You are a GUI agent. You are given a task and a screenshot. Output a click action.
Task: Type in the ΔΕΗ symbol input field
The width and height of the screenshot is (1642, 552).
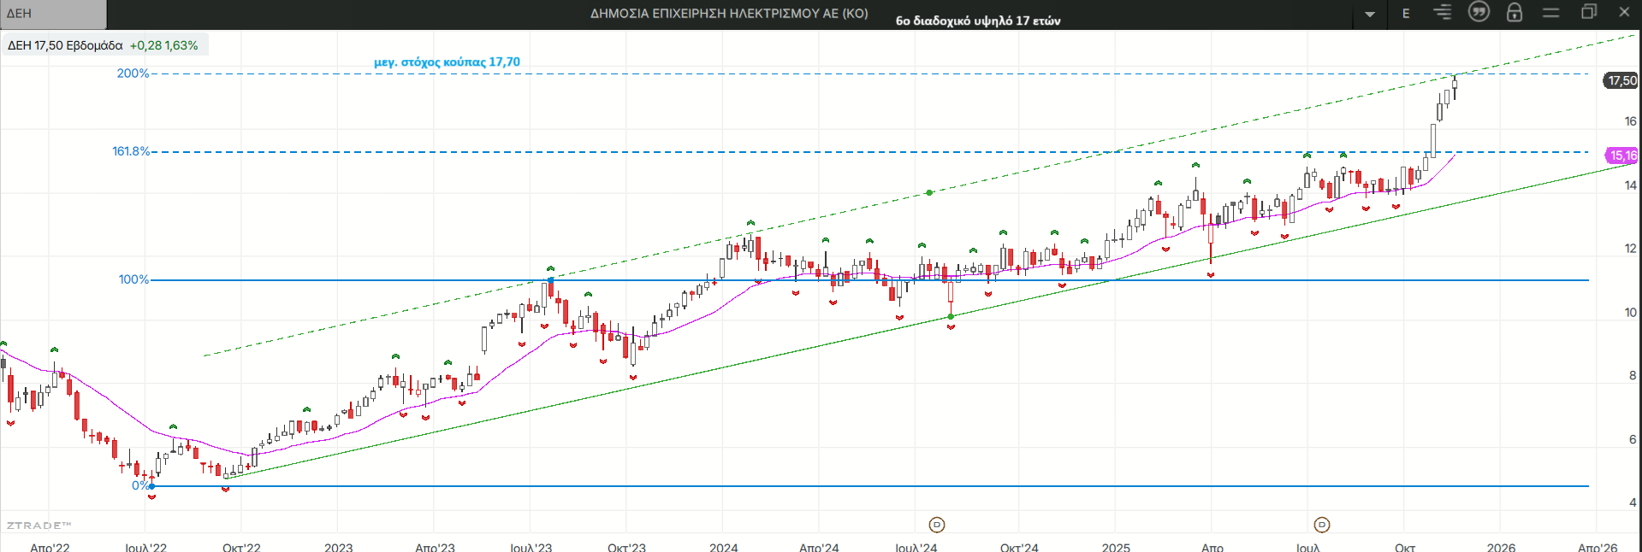[53, 14]
